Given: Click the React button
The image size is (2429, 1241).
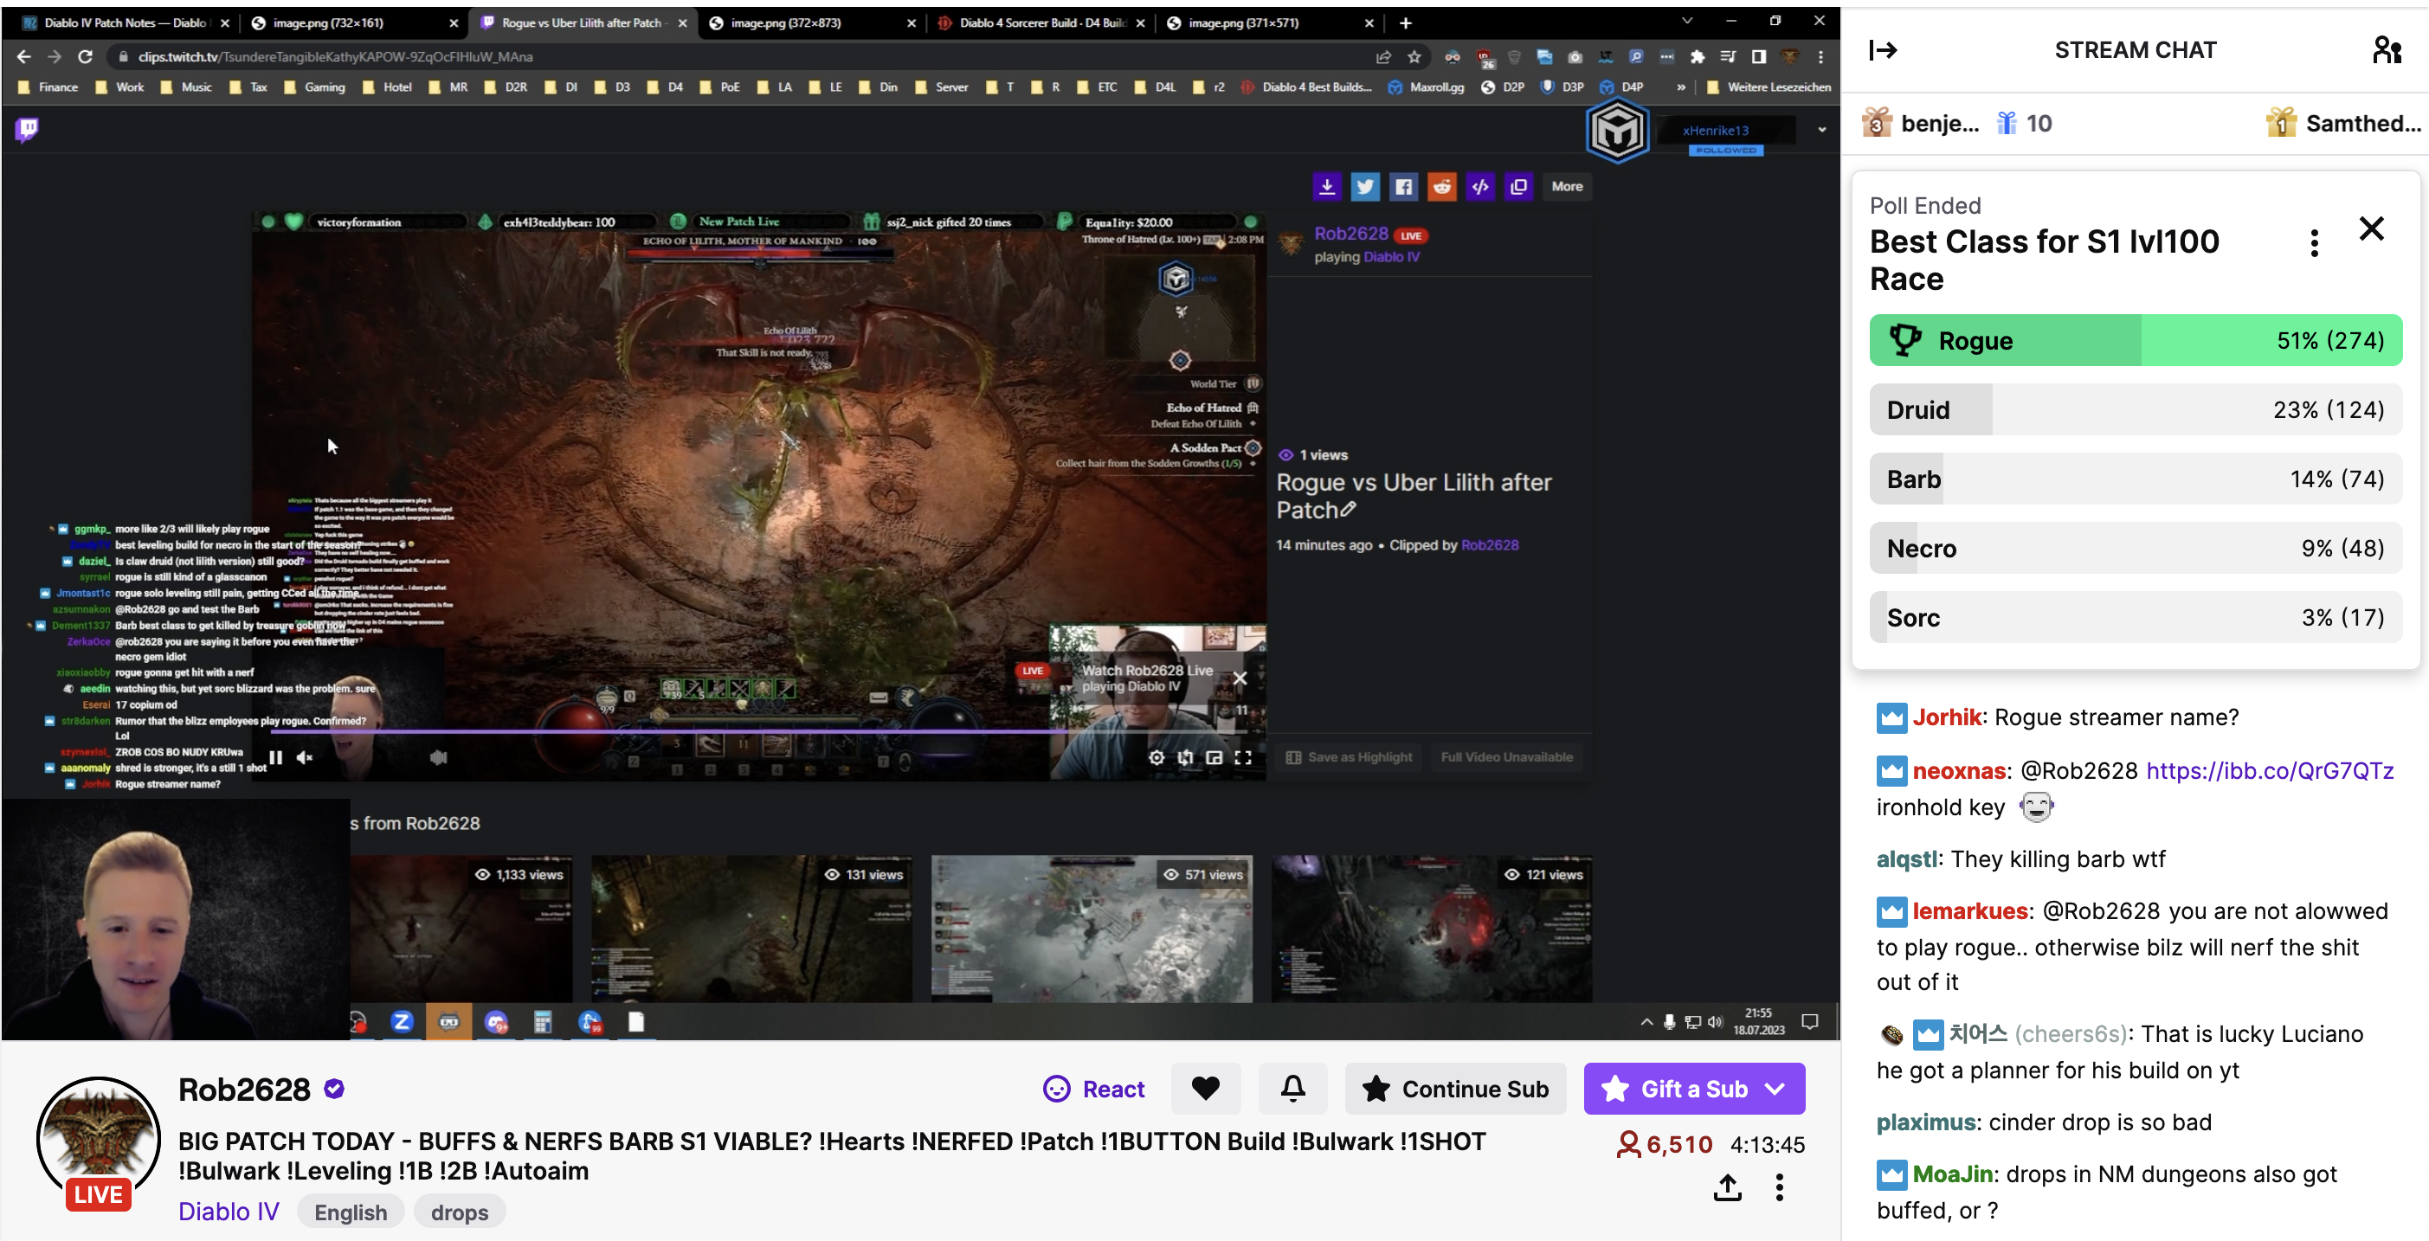Looking at the screenshot, I should click(1092, 1088).
